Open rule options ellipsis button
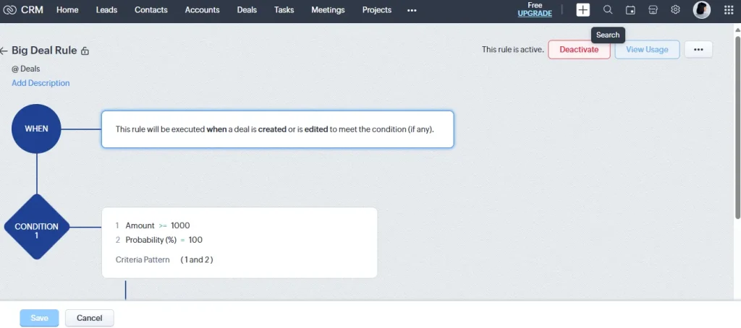This screenshot has height=328, width=741. (x=698, y=50)
